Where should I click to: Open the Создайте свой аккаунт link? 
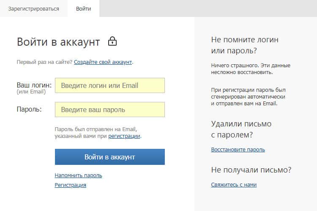(x=103, y=62)
